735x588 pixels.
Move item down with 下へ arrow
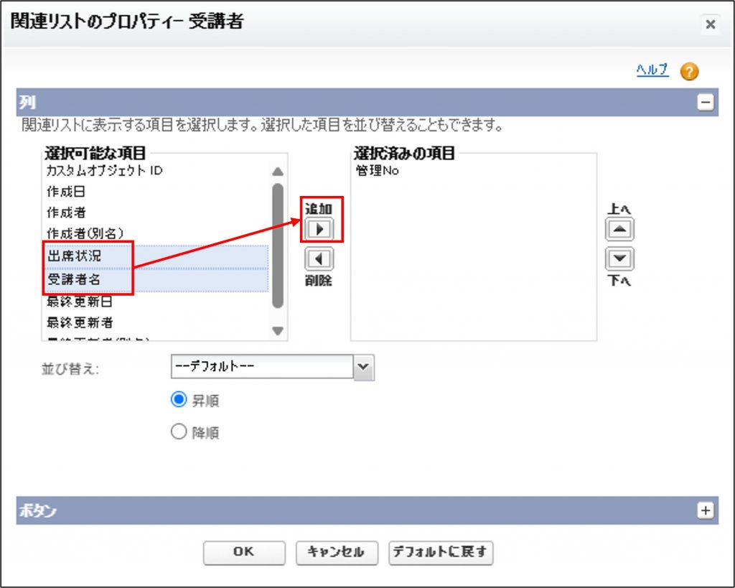[x=619, y=259]
